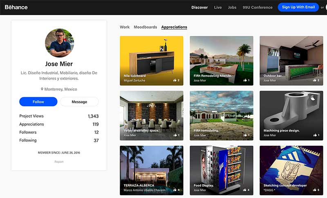Click the Message button
Viewport: 327px width, 198px height.
79,102
